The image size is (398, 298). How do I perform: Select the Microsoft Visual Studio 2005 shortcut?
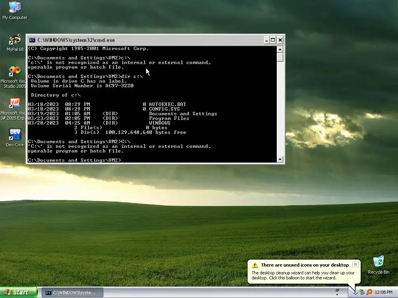pos(13,77)
